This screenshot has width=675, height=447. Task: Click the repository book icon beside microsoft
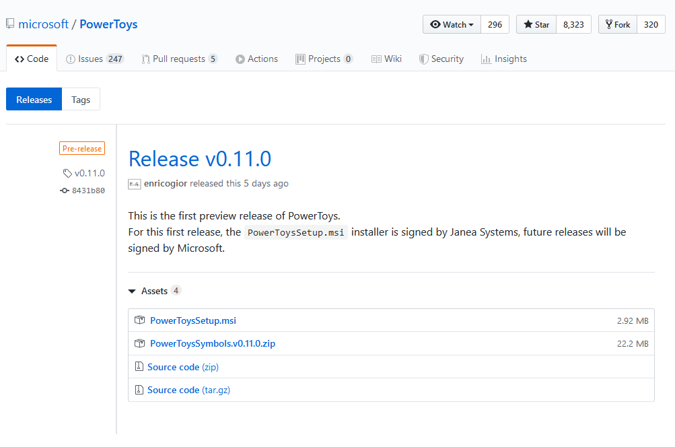(10, 24)
